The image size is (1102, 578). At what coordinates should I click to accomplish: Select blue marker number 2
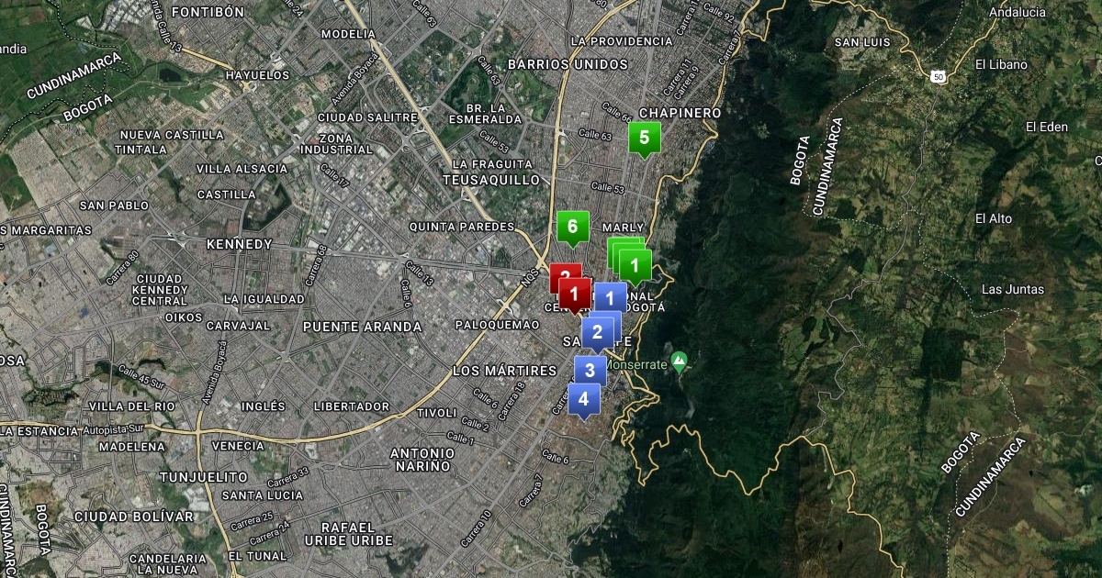point(597,333)
